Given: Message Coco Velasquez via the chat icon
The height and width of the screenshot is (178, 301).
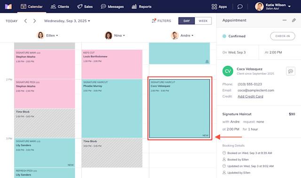Looking at the screenshot, I should (x=291, y=71).
